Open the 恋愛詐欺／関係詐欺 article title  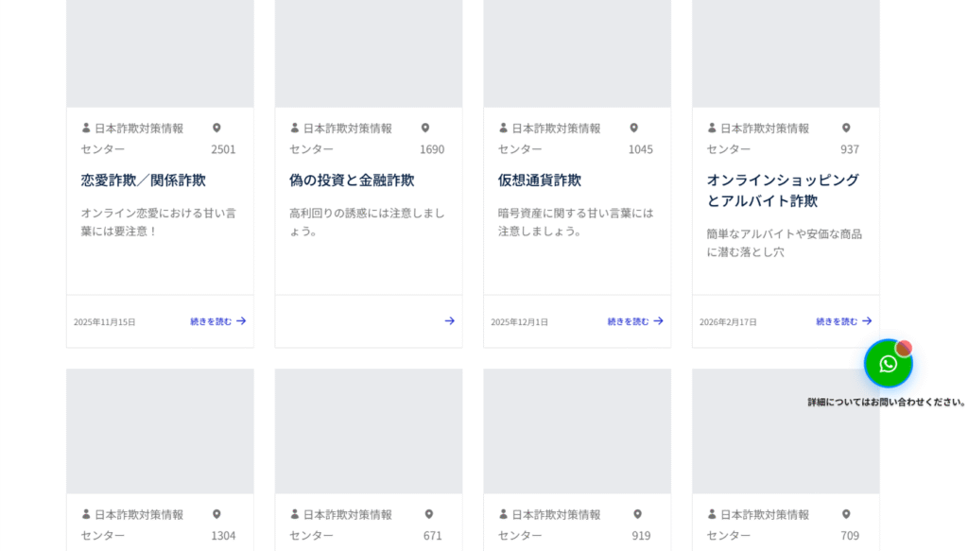click(x=144, y=181)
